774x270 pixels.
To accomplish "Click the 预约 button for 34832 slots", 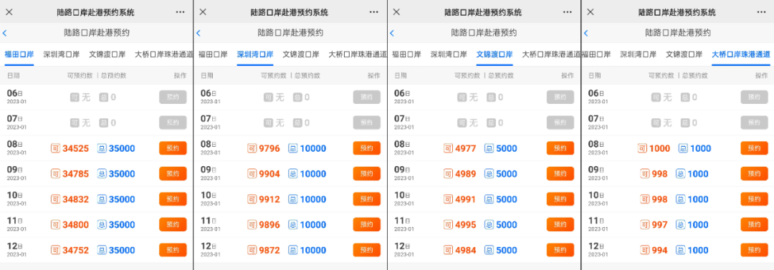I will tap(173, 199).
